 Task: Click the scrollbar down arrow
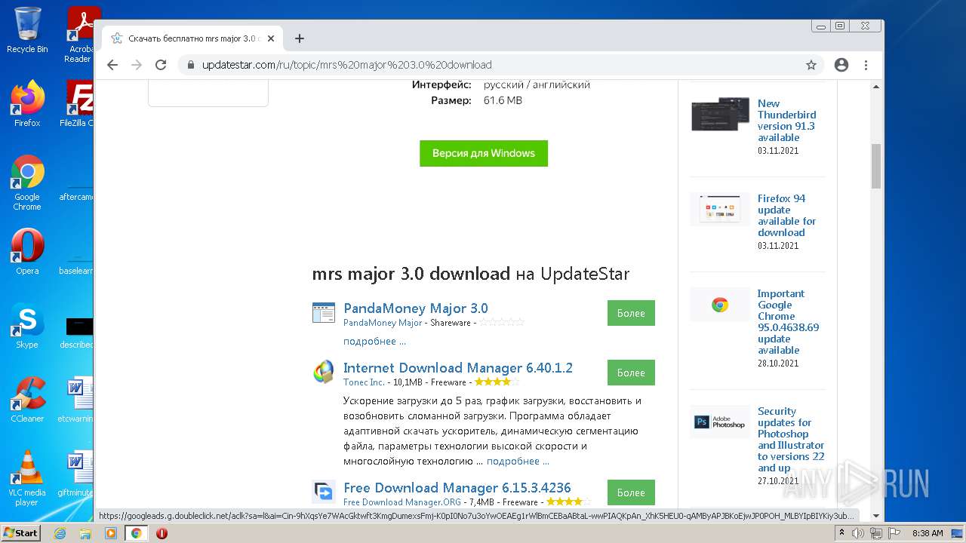point(876,517)
